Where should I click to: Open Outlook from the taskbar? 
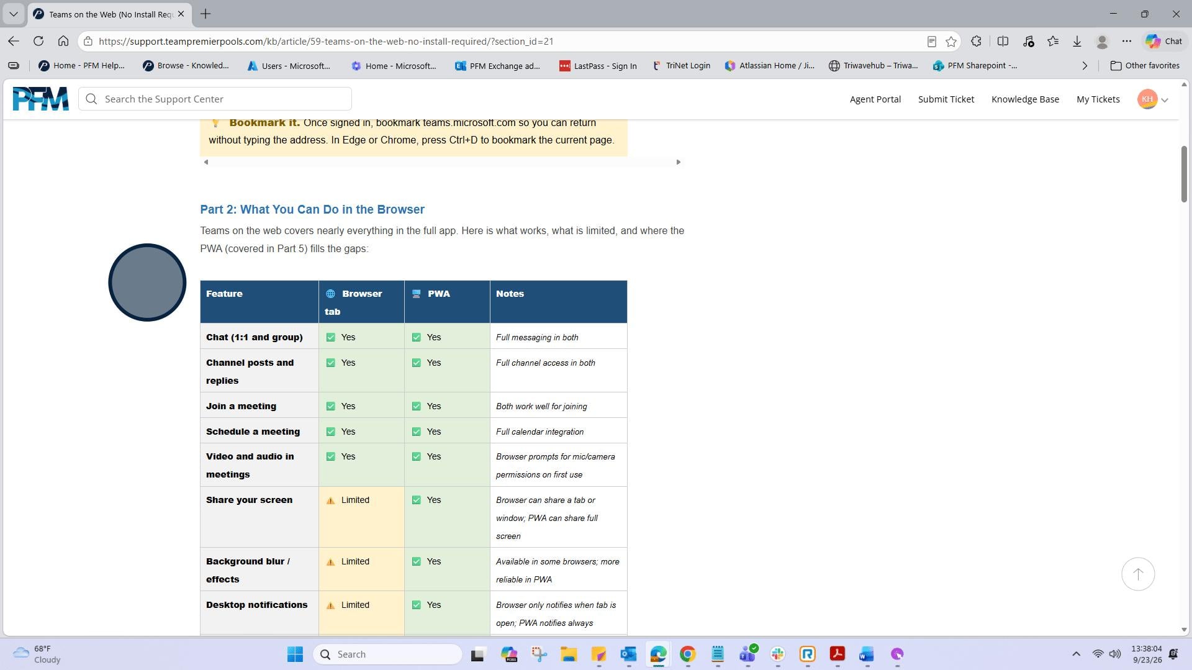[628, 654]
